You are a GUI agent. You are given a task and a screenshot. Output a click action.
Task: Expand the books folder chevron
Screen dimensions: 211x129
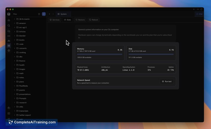(x=15, y=40)
